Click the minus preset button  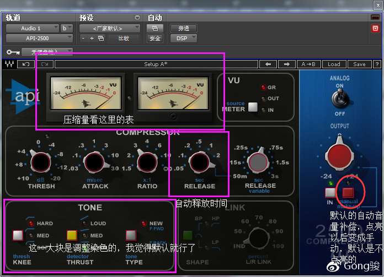tap(83, 39)
